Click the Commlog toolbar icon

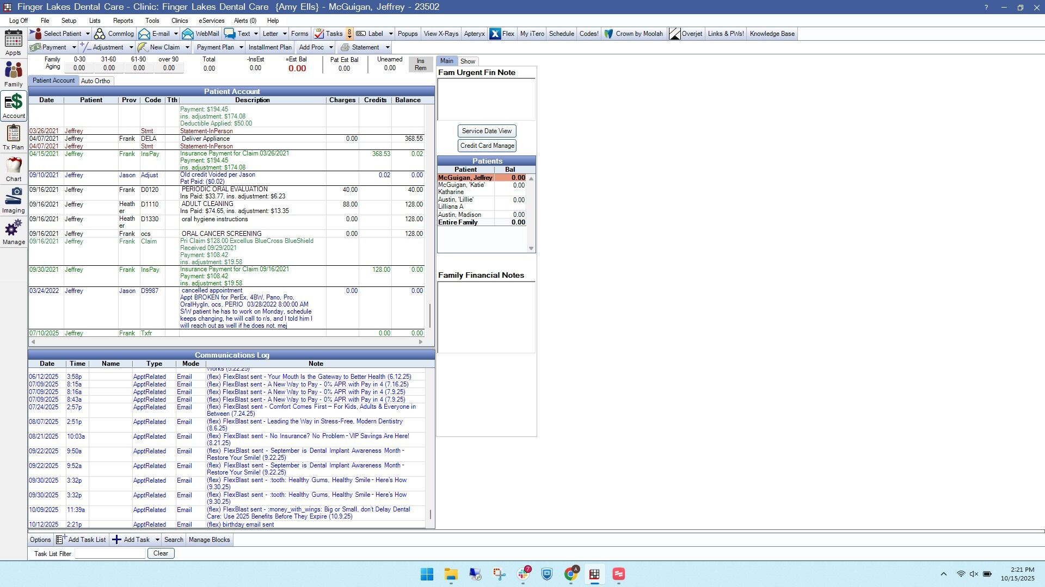pos(114,34)
